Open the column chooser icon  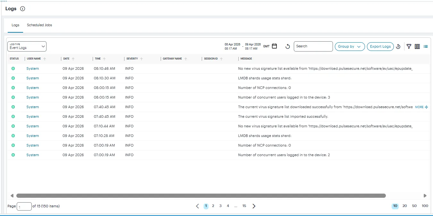pos(417,46)
